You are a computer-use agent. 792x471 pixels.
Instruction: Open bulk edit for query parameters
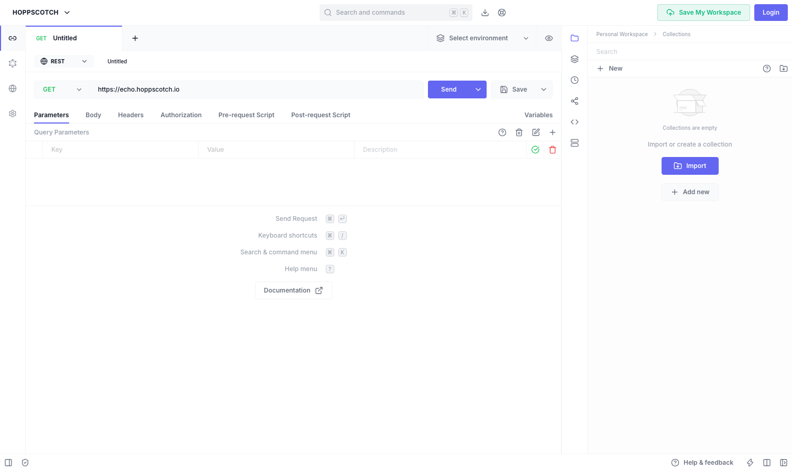tap(536, 132)
